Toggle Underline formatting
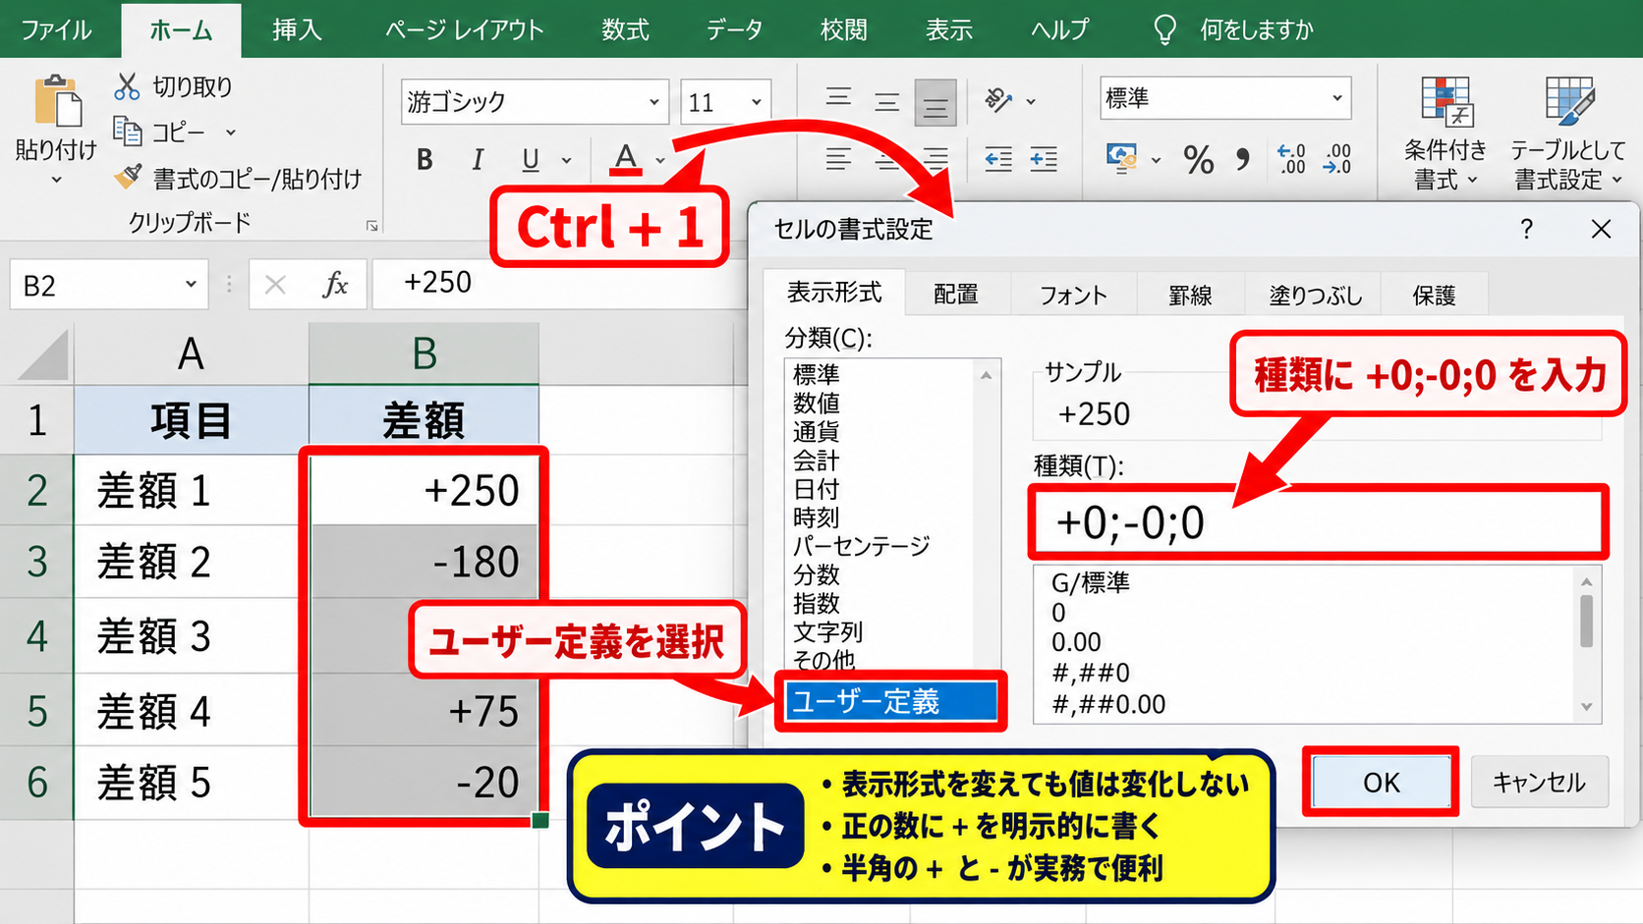This screenshot has width=1643, height=924. coord(531,159)
